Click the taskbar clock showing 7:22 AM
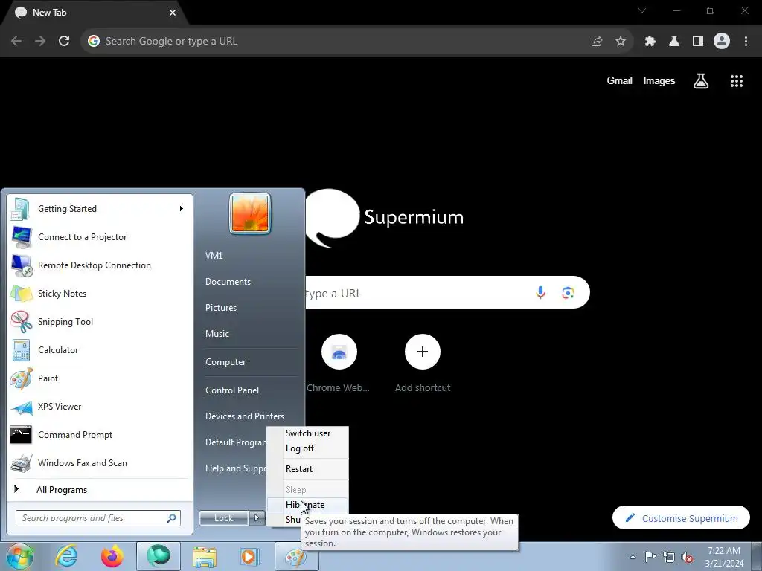This screenshot has width=762, height=571. tap(724, 557)
